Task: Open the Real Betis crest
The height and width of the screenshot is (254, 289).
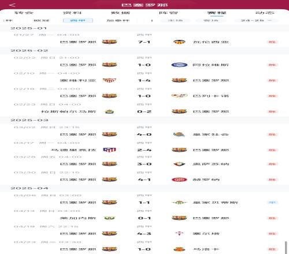Action: [x=179, y=203]
